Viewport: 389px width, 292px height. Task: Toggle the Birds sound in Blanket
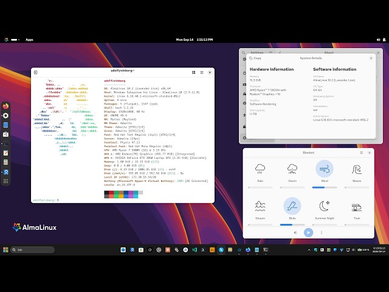click(x=292, y=206)
